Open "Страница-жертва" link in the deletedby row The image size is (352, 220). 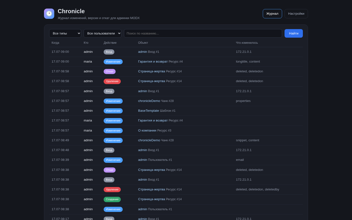tap(152, 189)
